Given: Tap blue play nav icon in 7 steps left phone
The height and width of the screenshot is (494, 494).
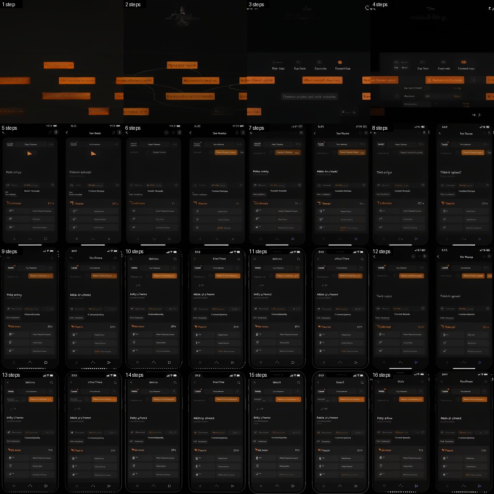Looking at the screenshot, I should (293, 239).
